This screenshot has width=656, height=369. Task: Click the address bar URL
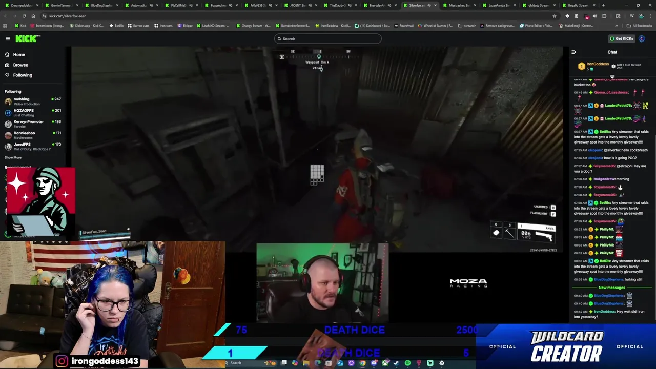[x=68, y=16]
